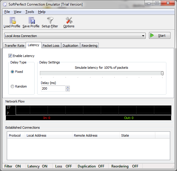Click the Delay (ms) input field
The width and height of the screenshot is (177, 171).
pyautogui.click(x=53, y=88)
